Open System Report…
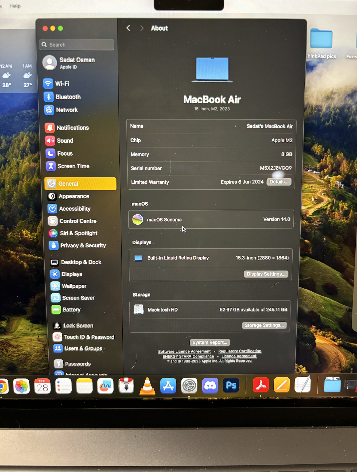 tap(210, 342)
